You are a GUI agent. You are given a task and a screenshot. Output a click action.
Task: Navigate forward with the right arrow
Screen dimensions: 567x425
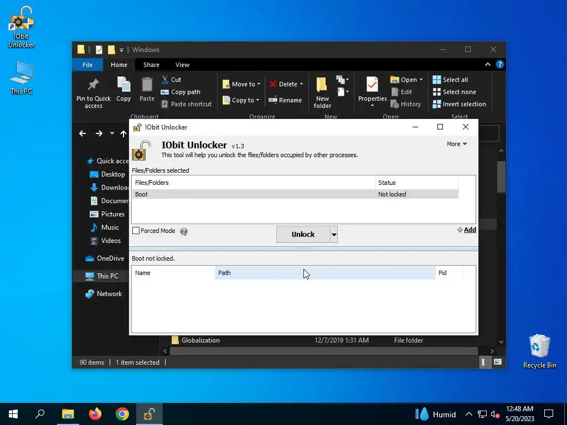[99, 133]
